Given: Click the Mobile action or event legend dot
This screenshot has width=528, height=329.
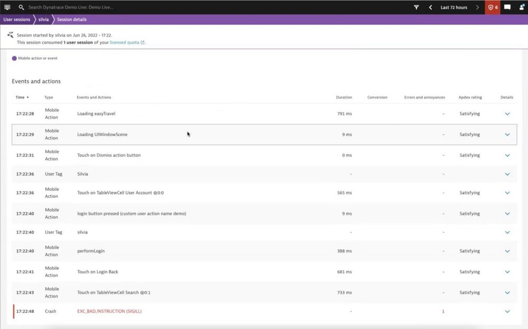Looking at the screenshot, I should 14,58.
